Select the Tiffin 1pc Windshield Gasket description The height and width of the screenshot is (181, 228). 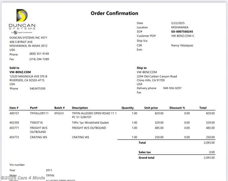(x=90, y=123)
